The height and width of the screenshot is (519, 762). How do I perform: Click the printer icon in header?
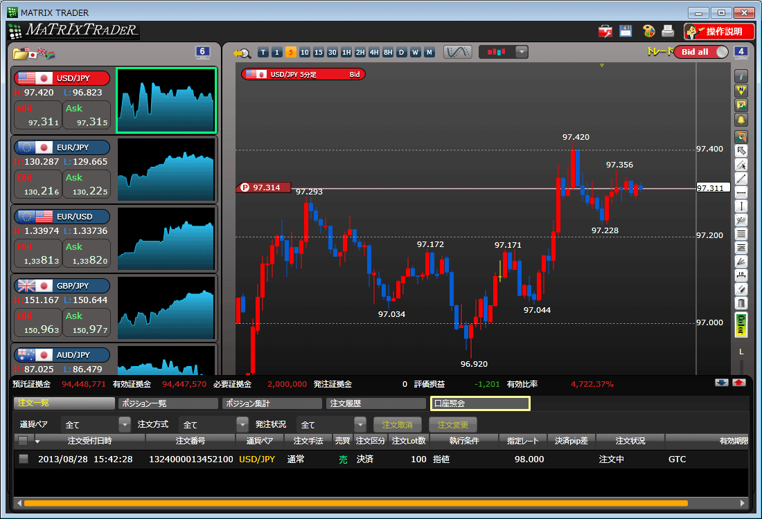668,31
